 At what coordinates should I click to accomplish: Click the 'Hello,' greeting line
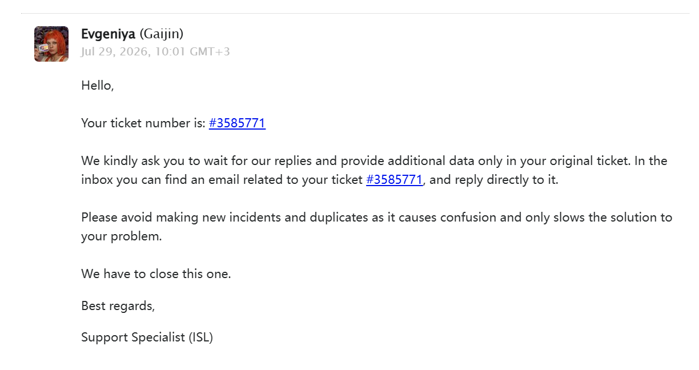(x=98, y=86)
